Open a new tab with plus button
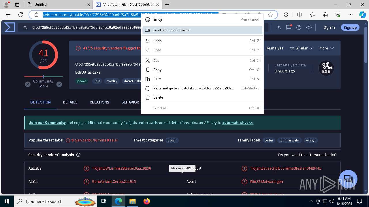 click(x=167, y=5)
